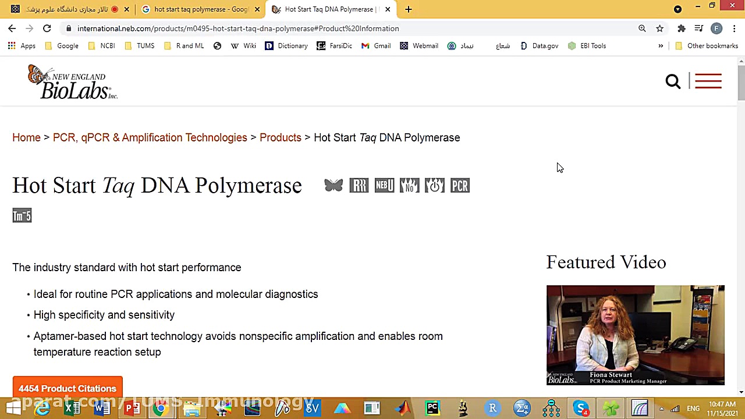Click the zoom magnifier in address bar
This screenshot has width=745, height=419.
[x=642, y=29]
